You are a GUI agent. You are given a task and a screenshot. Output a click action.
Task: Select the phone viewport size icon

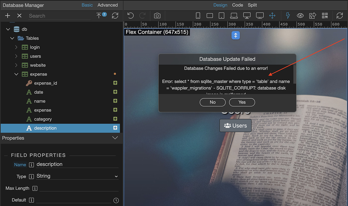pyautogui.click(x=198, y=16)
